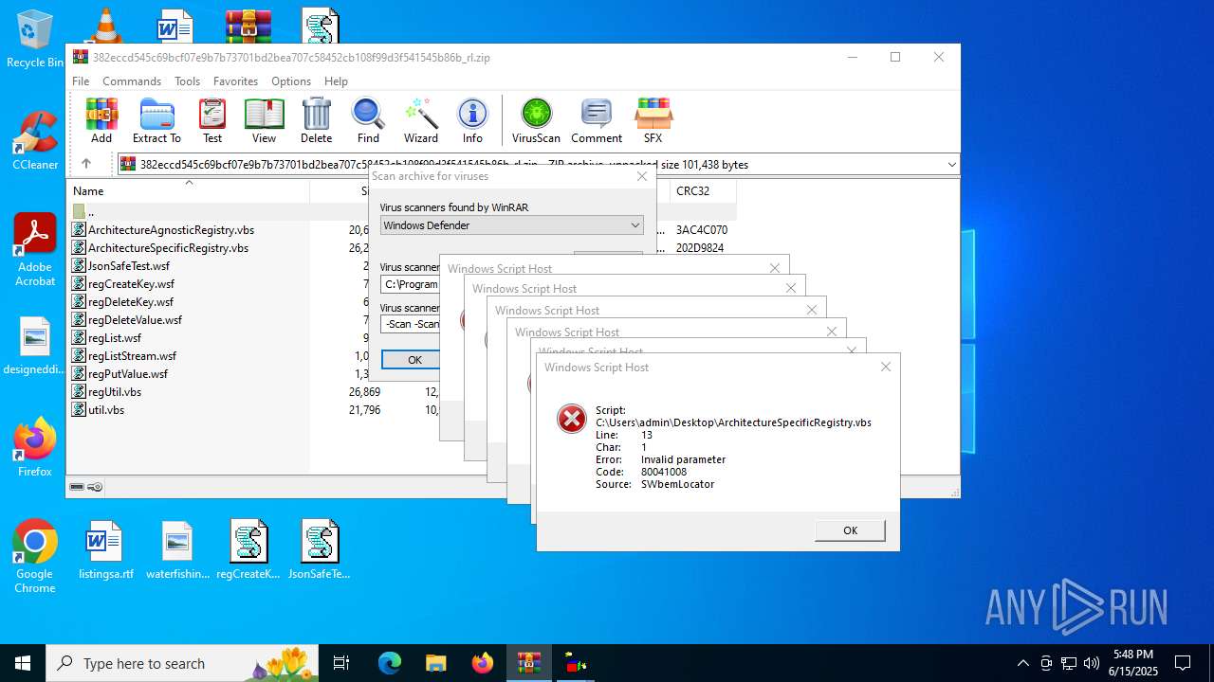Open Recycle Bin on the desktop
1214x682 pixels.
coord(35,39)
